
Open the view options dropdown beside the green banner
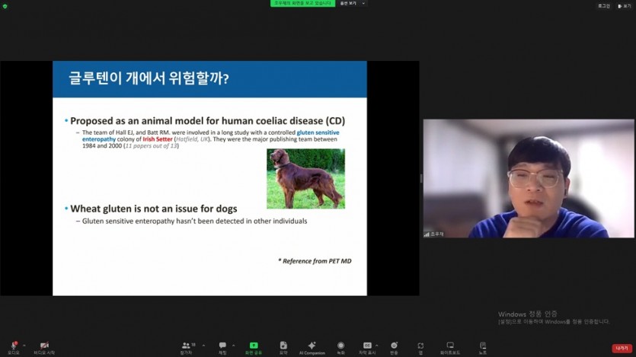(x=352, y=3)
